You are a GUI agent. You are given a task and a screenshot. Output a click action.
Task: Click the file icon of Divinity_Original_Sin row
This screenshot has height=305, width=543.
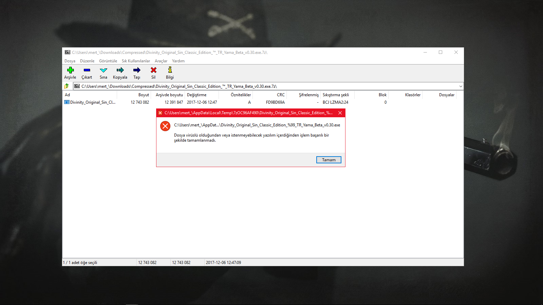tap(67, 102)
